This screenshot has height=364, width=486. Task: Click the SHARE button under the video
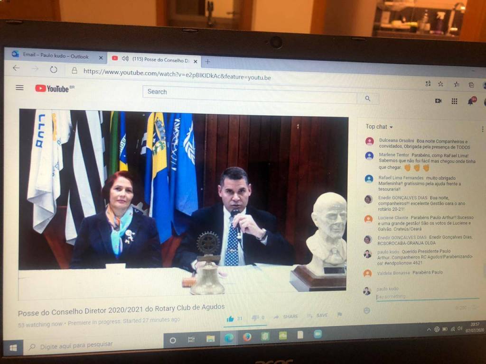pos(286,317)
